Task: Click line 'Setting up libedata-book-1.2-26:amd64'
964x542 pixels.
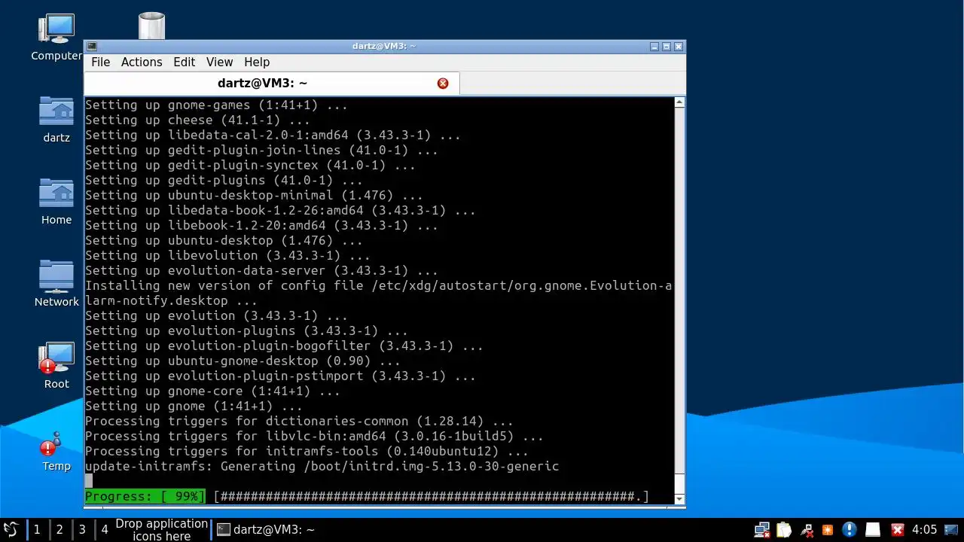Action: pos(280,210)
